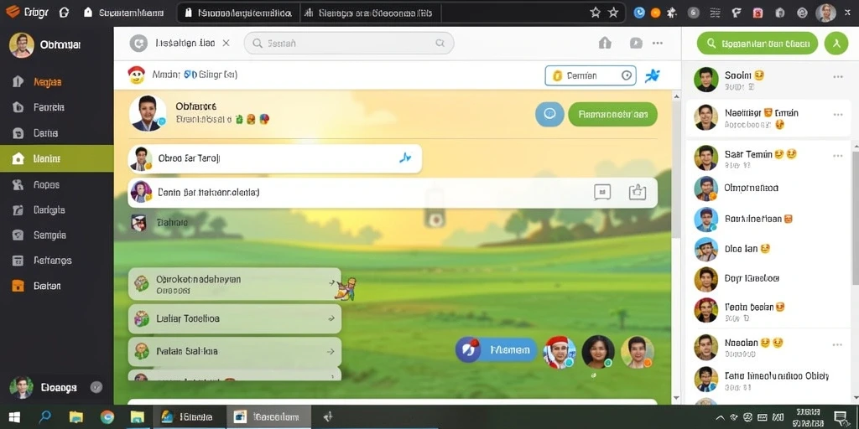Open the Fatte hineolvuniitioo Obialy contact
The image size is (859, 429).
767,380
